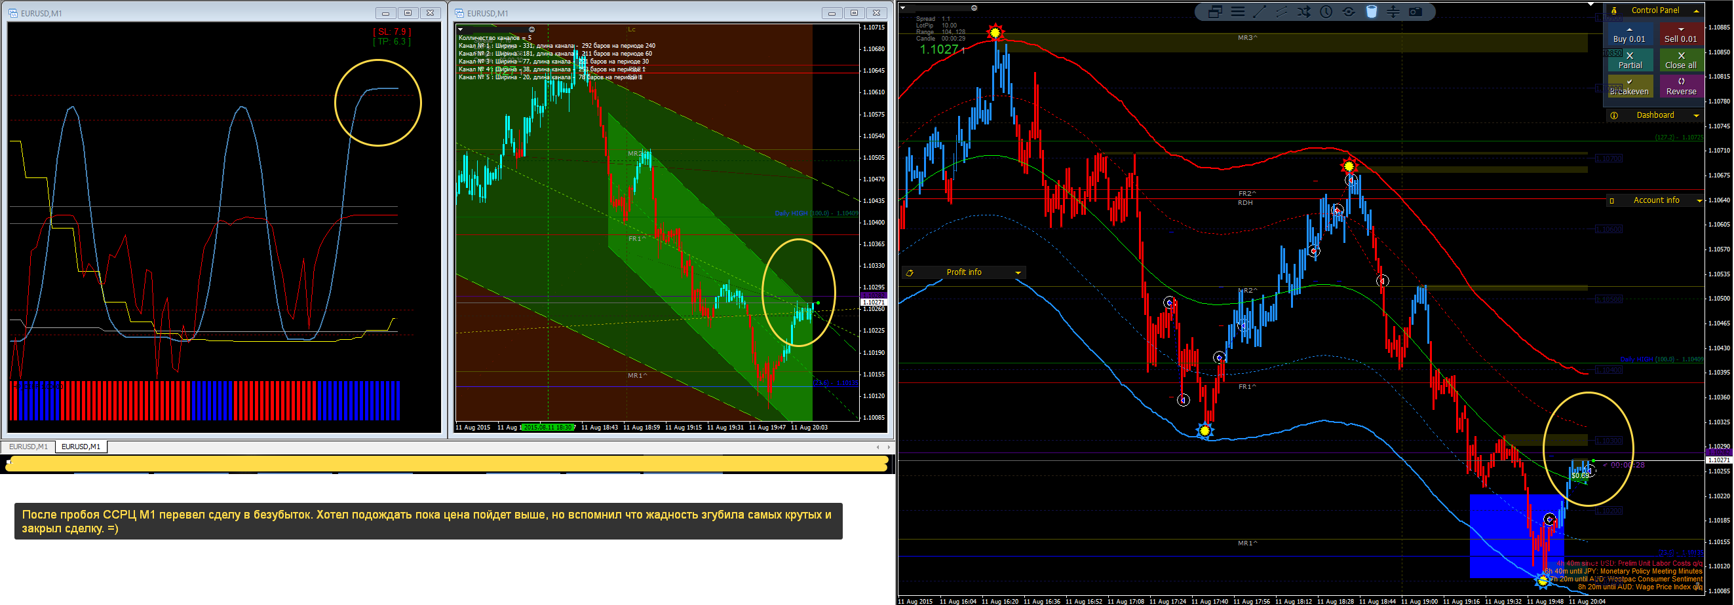The height and width of the screenshot is (605, 1734).
Task: Click left tab scroll arrow at bottom bar
Action: (x=877, y=447)
